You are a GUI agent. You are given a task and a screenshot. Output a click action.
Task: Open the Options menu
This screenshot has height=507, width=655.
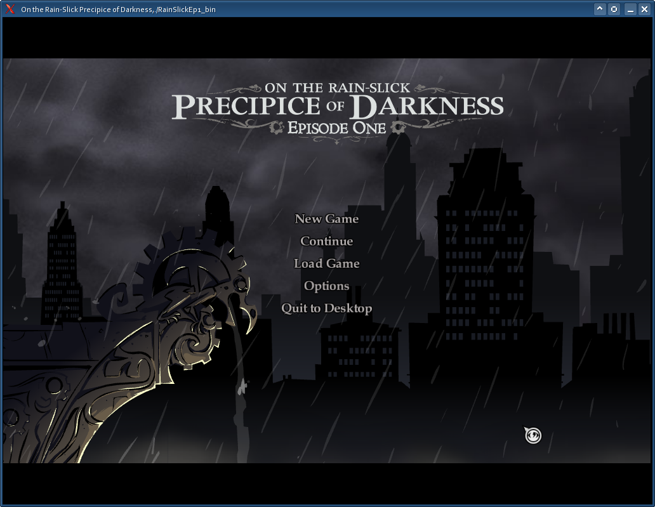click(327, 286)
